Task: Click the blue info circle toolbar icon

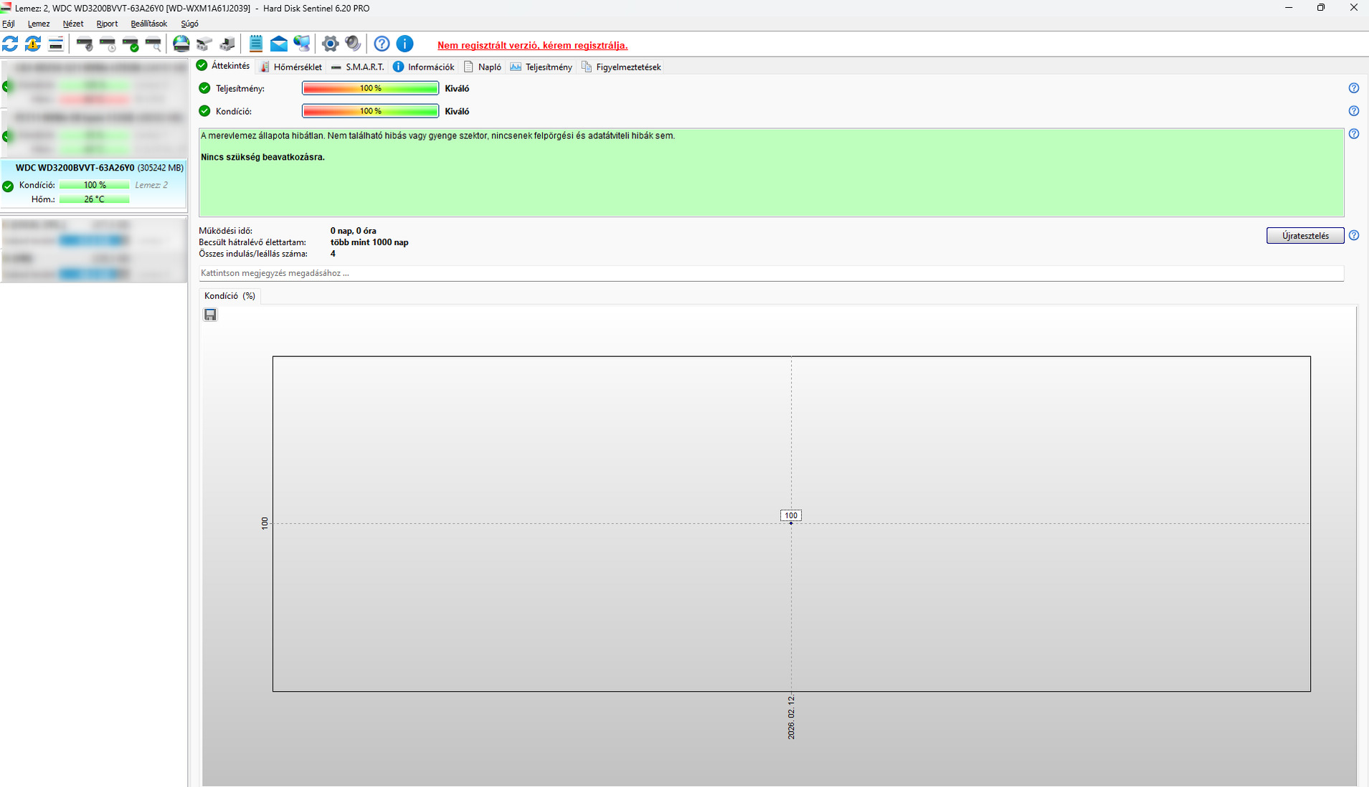Action: coord(404,44)
